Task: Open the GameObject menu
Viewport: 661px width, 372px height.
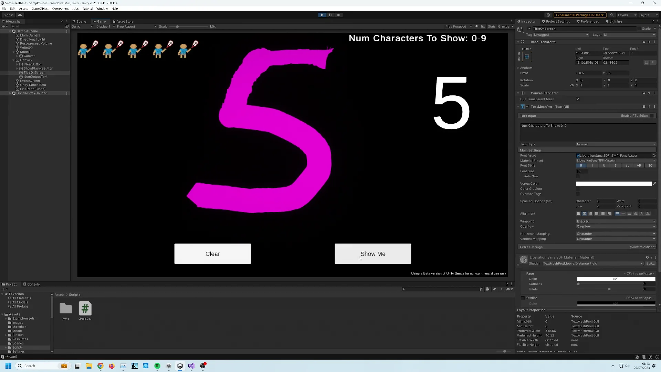Action: [x=40, y=9]
